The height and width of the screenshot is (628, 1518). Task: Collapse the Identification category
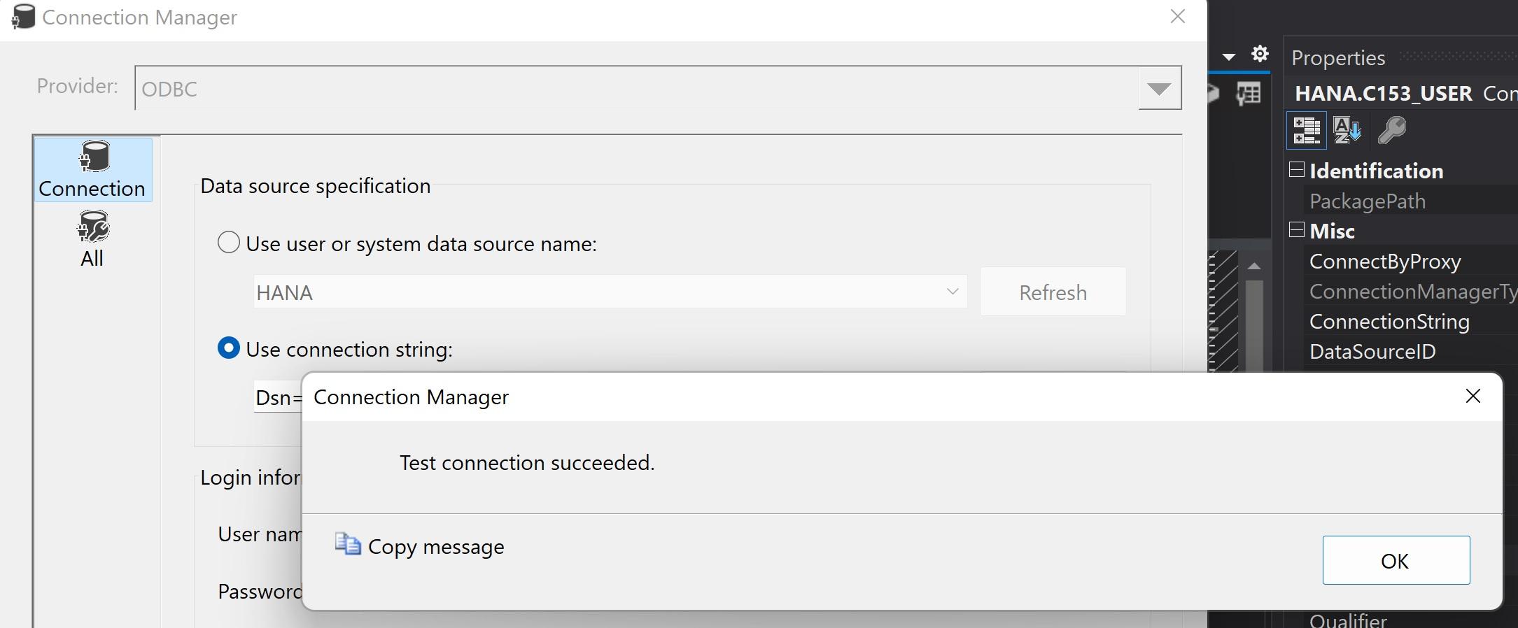(x=1297, y=170)
